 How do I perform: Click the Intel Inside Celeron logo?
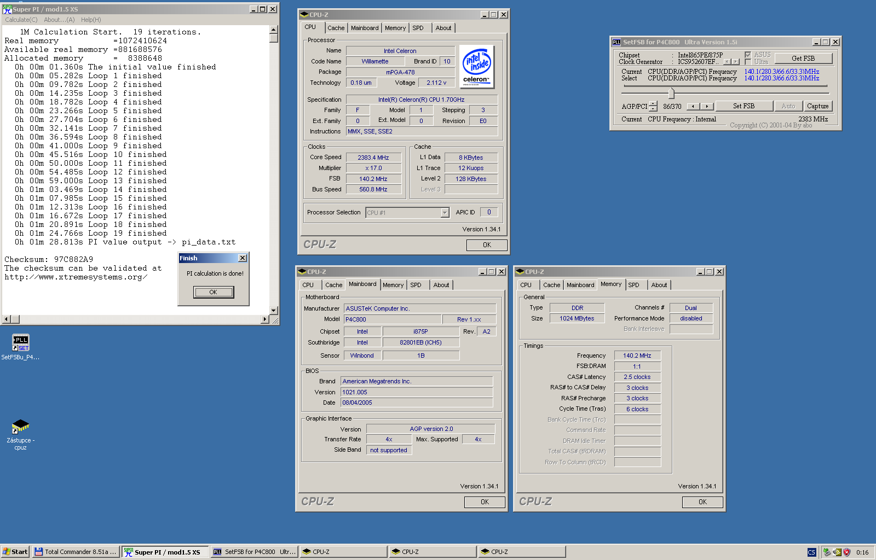click(476, 67)
